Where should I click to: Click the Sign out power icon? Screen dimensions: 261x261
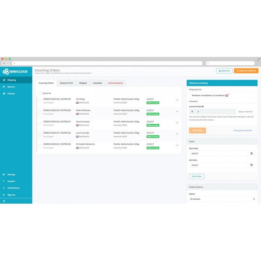point(4,195)
